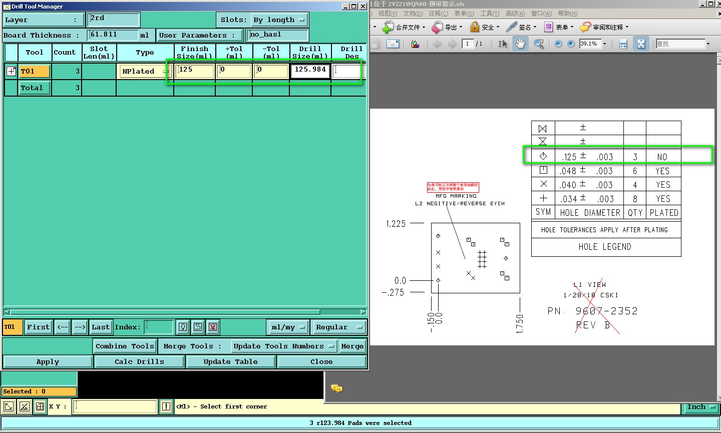Open the Slots By length dropdown
This screenshot has height=433, width=721.
pyautogui.click(x=279, y=20)
